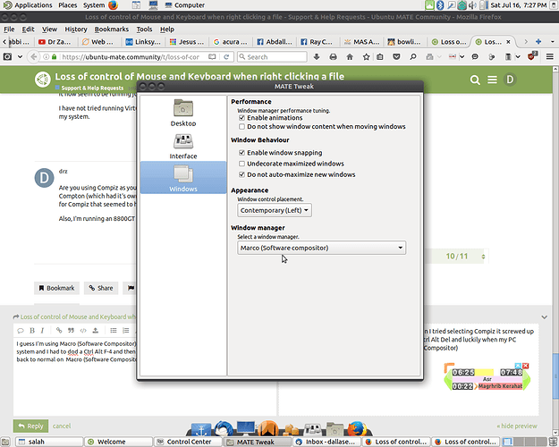Image resolution: width=559 pixels, height=447 pixels.
Task: Close the active Los... browser tab
Action: click(508, 42)
